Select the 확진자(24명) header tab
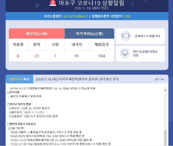The image size is (173, 146). (36, 34)
